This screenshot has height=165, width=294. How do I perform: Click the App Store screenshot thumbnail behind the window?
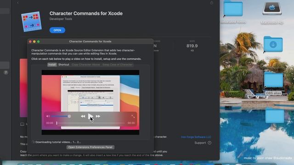[23, 88]
